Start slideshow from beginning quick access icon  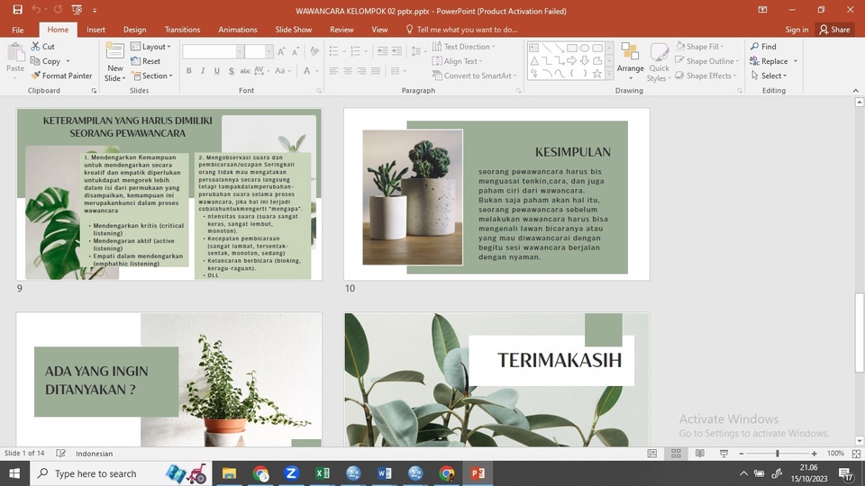(x=77, y=10)
